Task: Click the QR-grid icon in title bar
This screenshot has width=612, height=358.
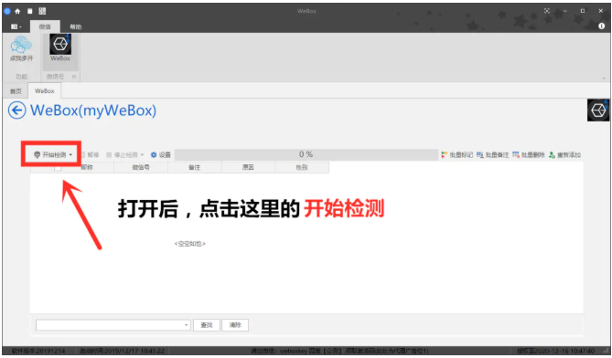Action: point(42,11)
